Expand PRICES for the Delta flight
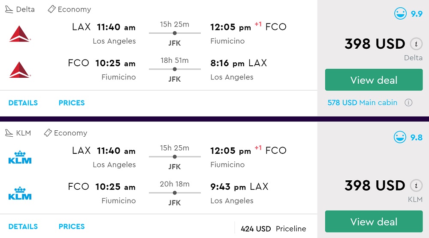Screen dimensions: 429x238 point(72,103)
